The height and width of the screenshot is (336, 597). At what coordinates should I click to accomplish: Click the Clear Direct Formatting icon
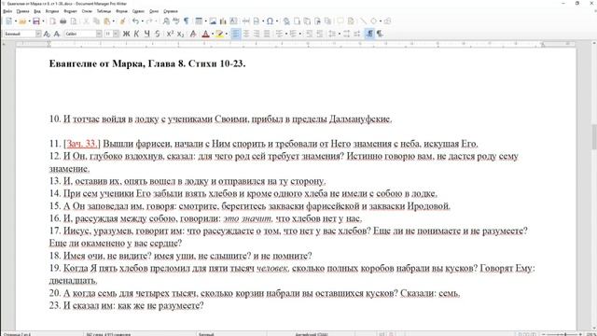(193, 34)
